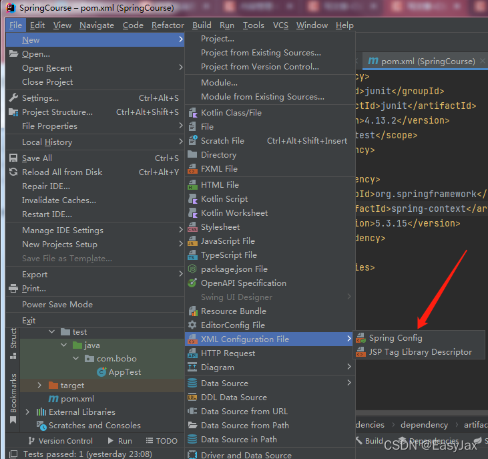Screen dimensions: 488x459
Task: Click the JavaScript File icon
Action: tap(192, 241)
